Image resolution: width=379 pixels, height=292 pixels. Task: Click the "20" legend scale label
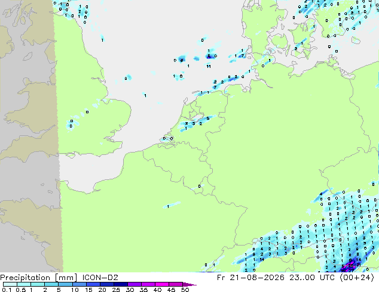(x=102, y=290)
